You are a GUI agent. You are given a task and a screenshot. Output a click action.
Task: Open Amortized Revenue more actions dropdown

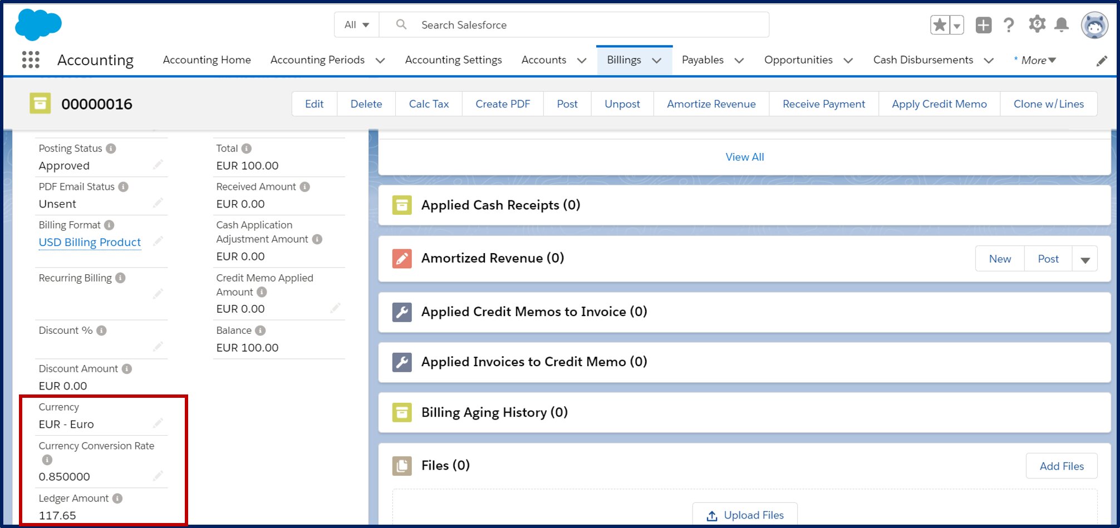pyautogui.click(x=1085, y=259)
